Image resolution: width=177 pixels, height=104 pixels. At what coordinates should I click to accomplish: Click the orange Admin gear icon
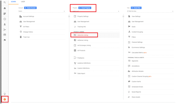[4, 99]
